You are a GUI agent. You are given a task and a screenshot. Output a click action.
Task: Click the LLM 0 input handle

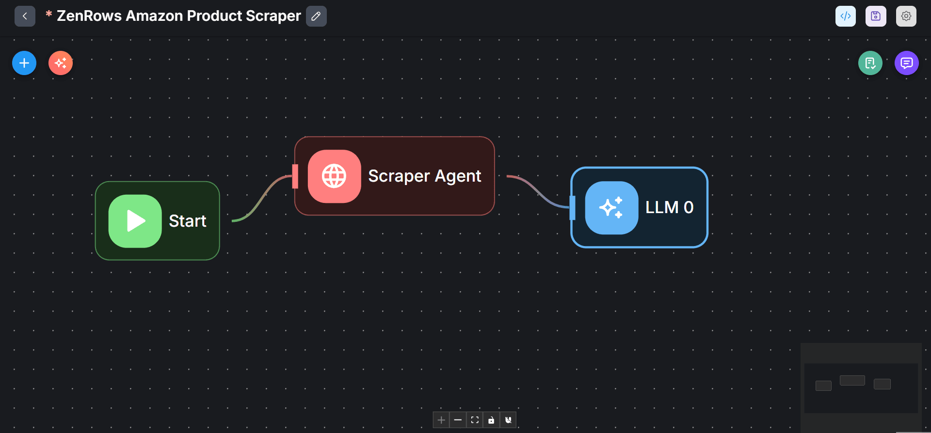pyautogui.click(x=573, y=208)
